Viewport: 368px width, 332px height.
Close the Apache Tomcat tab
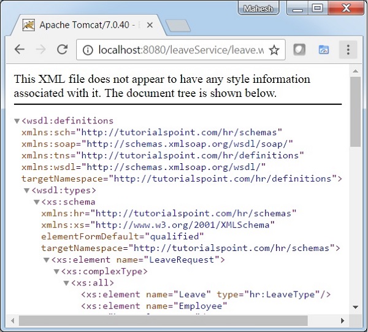150,25
